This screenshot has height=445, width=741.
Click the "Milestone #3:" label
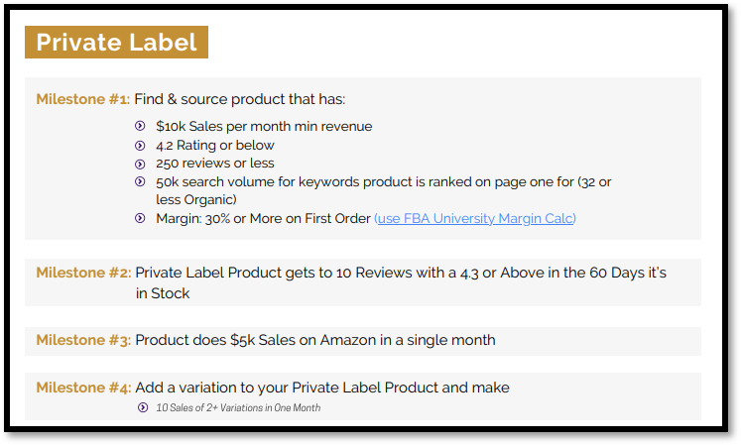[82, 340]
